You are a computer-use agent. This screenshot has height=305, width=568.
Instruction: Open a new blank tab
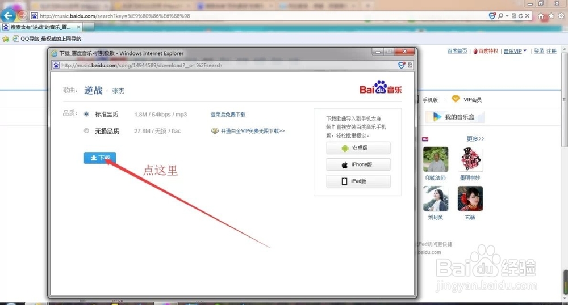click(89, 27)
